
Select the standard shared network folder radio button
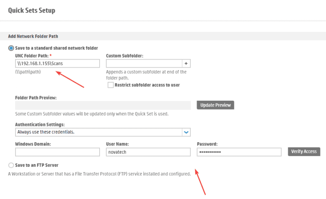(11, 48)
